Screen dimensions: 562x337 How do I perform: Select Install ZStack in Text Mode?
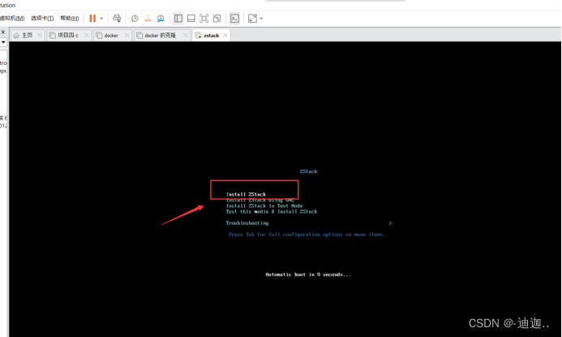pyautogui.click(x=264, y=206)
